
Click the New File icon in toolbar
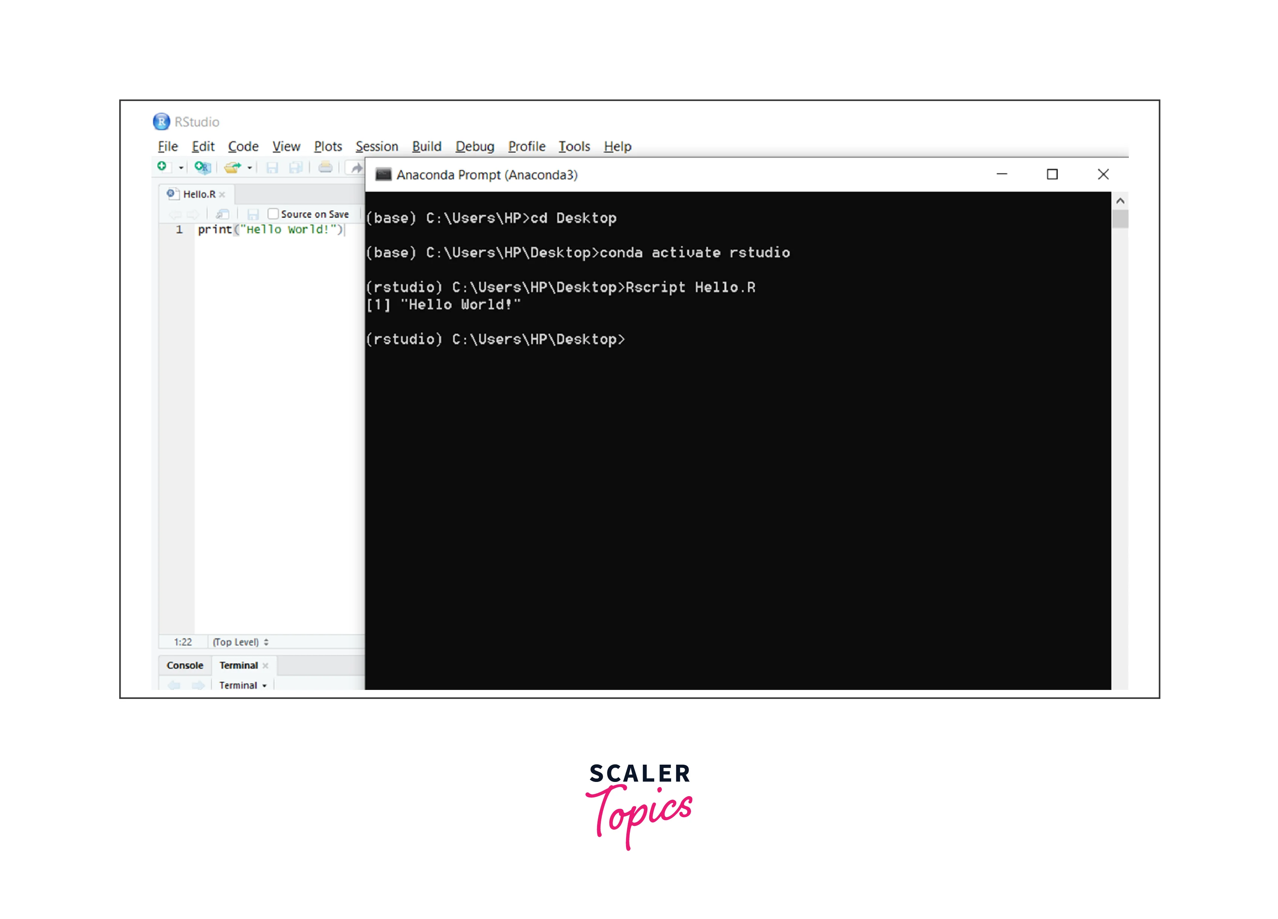tap(162, 167)
